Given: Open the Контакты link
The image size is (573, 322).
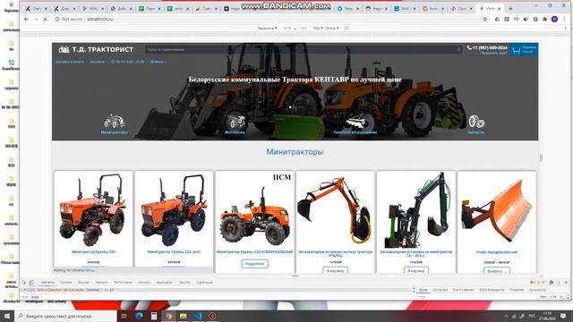Looking at the screenshot, I should coord(98,62).
